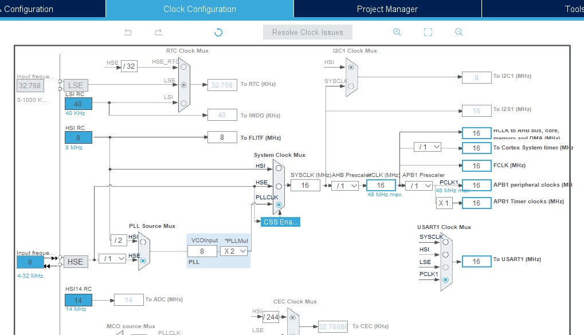This screenshot has height=335, width=584.
Task: Click the zoom out magnifier icon
Action: tap(458, 33)
